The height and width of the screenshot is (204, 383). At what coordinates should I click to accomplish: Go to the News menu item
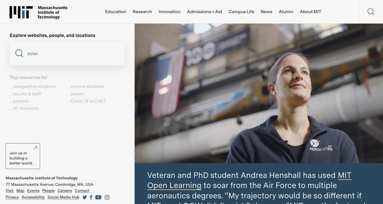[266, 12]
